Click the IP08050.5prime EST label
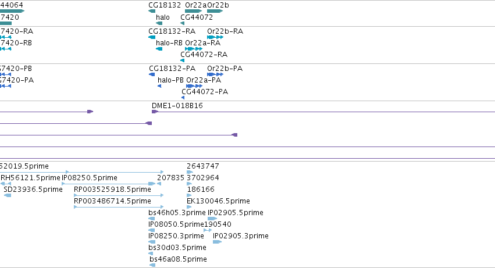This screenshot has width=495, height=268. click(x=176, y=224)
